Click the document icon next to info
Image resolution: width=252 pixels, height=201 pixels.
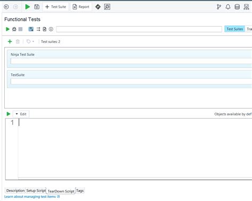click(x=45, y=29)
